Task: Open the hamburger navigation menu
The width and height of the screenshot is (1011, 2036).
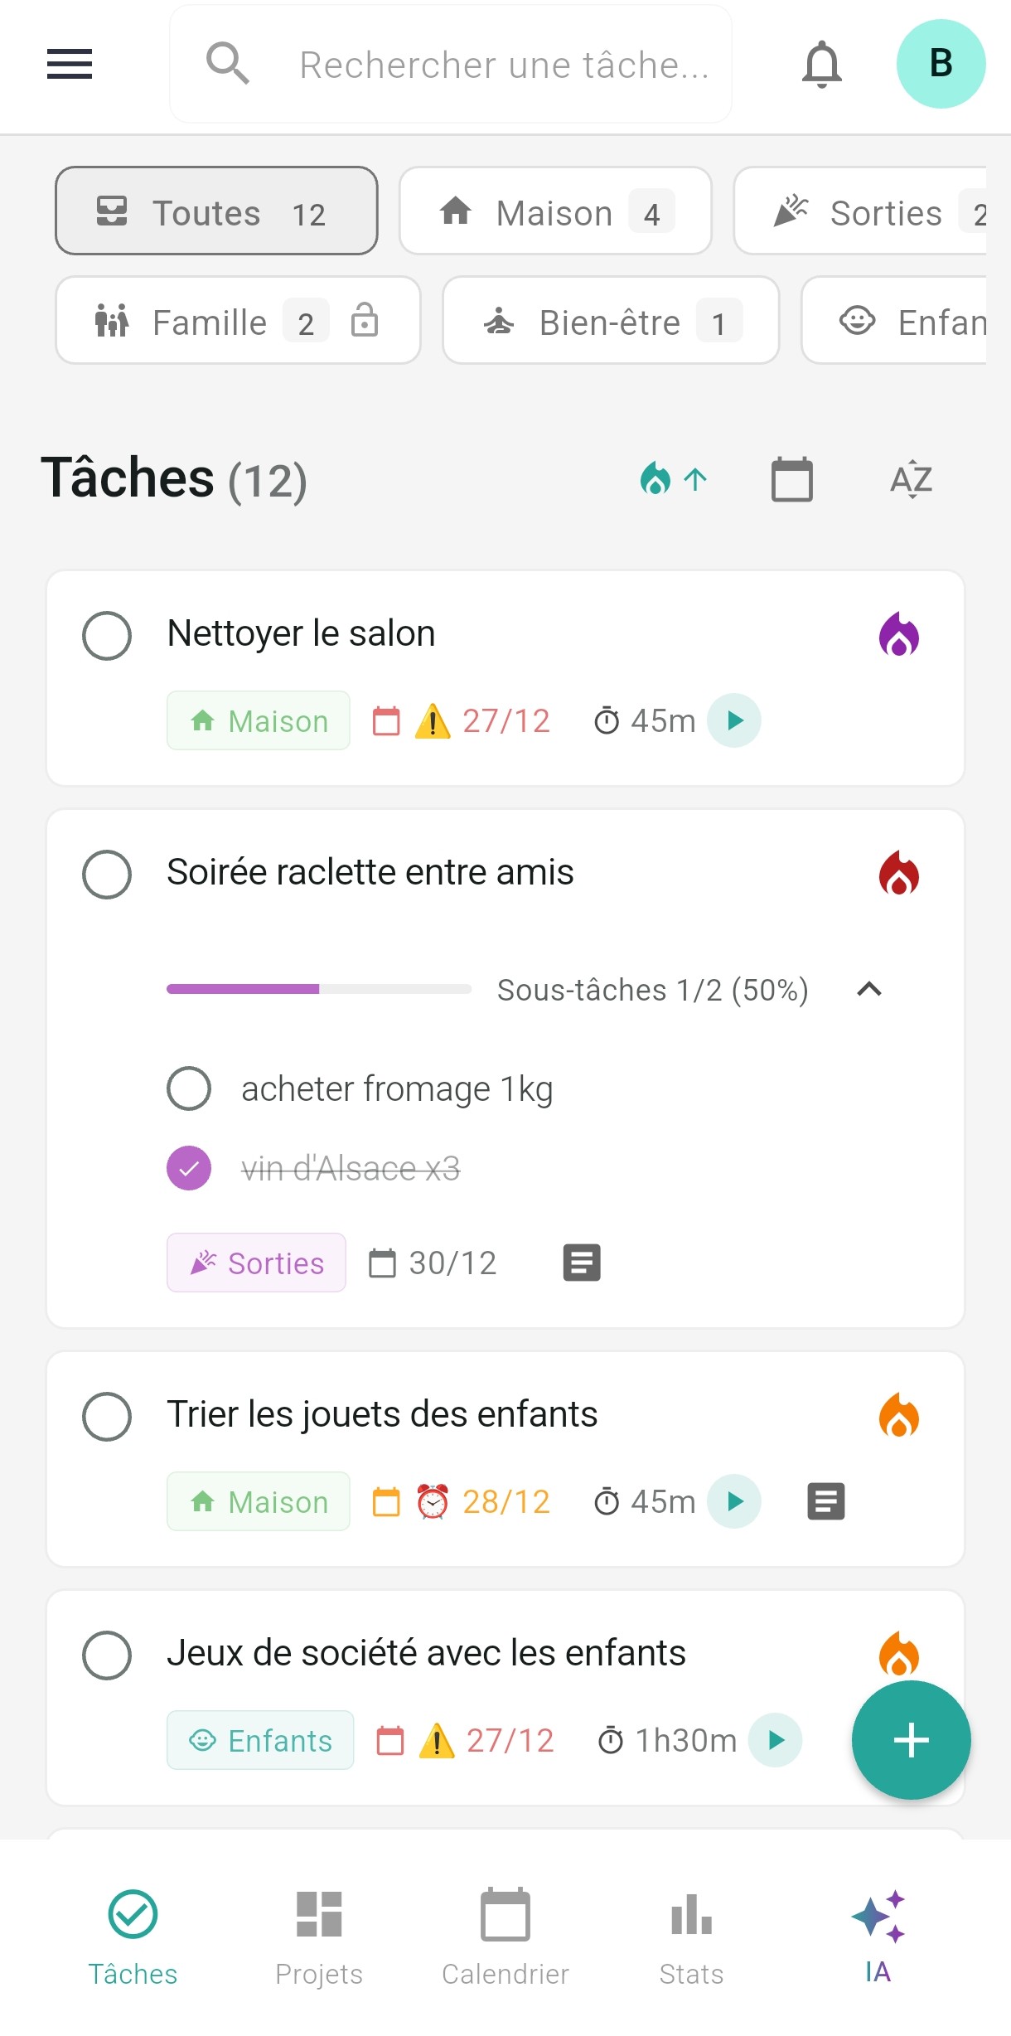Action: (70, 64)
